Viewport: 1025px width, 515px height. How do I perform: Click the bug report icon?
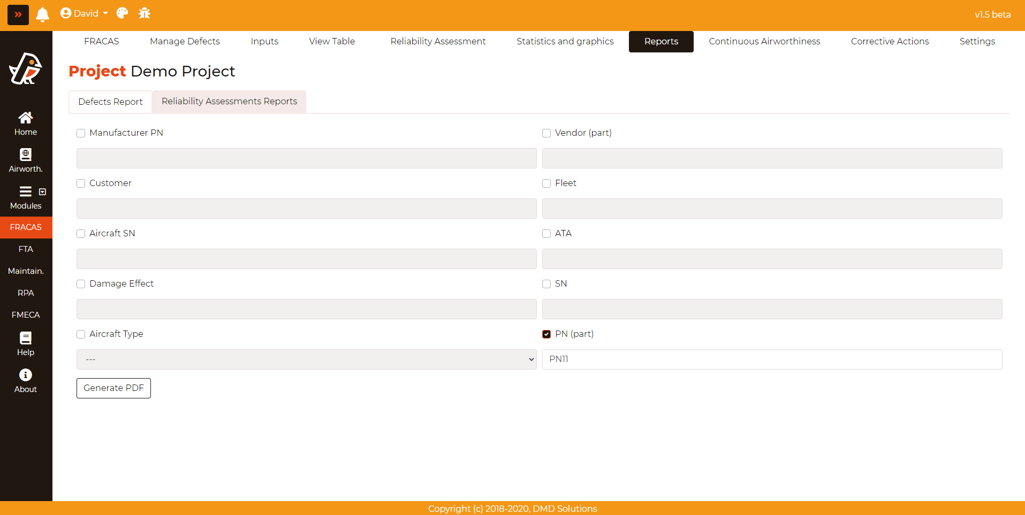145,13
